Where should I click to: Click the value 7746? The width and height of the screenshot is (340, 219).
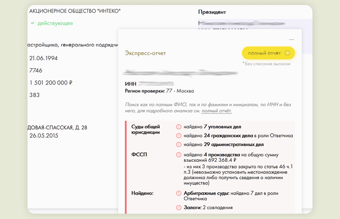point(36,71)
